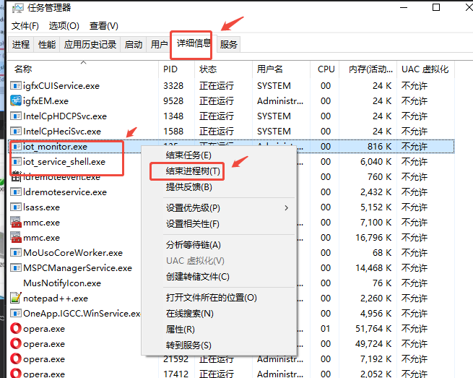Image resolution: width=473 pixels, height=378 pixels.
Task: Switch to the 应用历史记录 tab
Action: pos(90,45)
